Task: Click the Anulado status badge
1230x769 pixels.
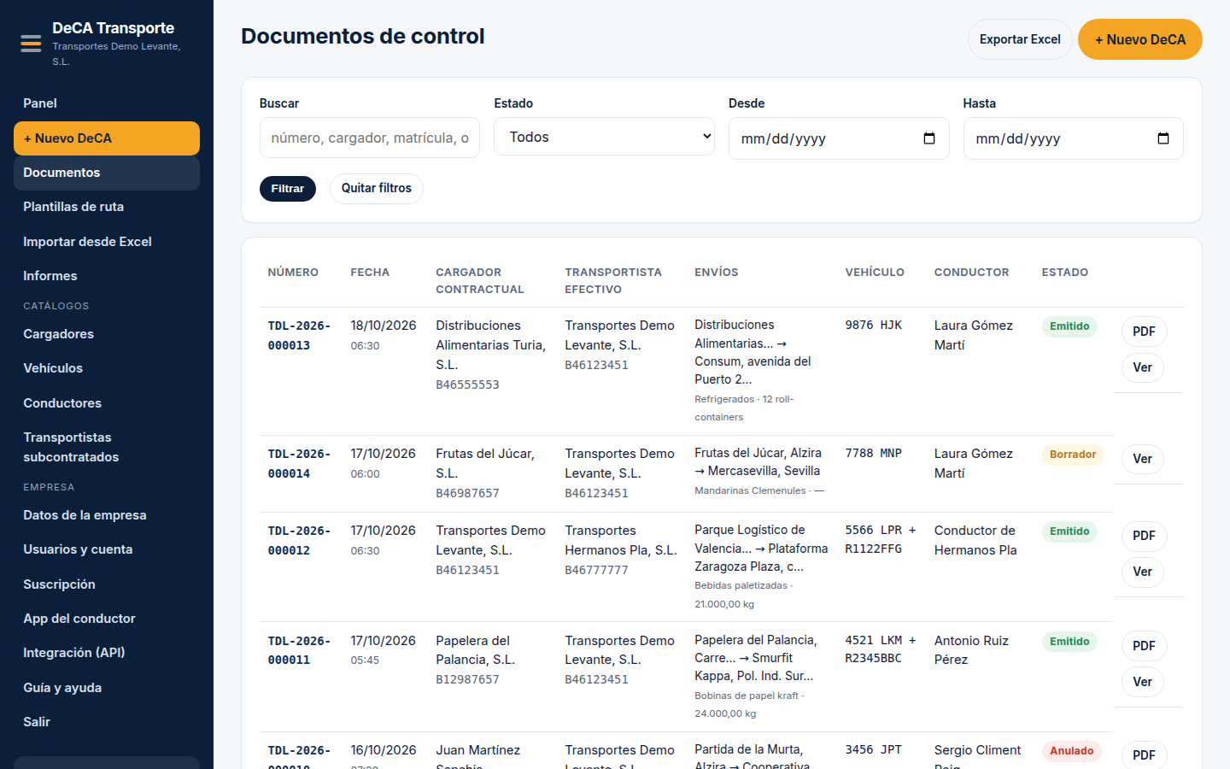Action: (x=1071, y=751)
